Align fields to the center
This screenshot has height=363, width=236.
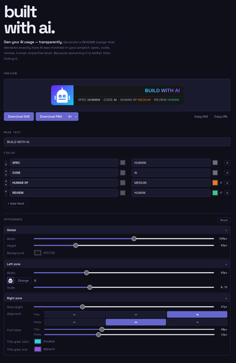[x=136, y=322]
